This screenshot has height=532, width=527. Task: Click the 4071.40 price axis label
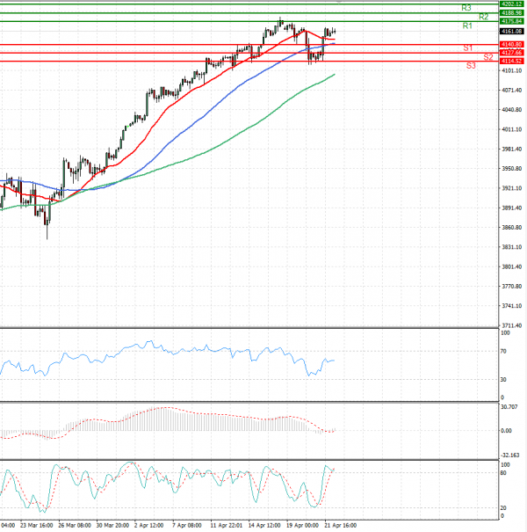(x=511, y=91)
